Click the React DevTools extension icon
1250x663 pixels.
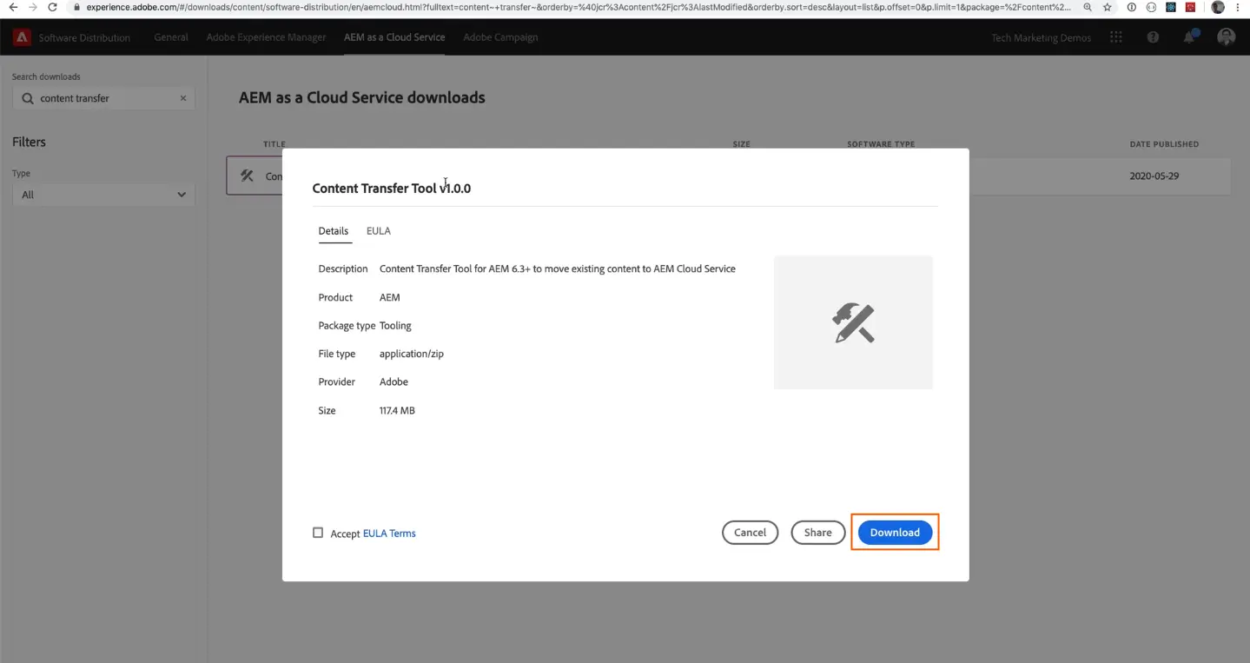click(x=1171, y=7)
